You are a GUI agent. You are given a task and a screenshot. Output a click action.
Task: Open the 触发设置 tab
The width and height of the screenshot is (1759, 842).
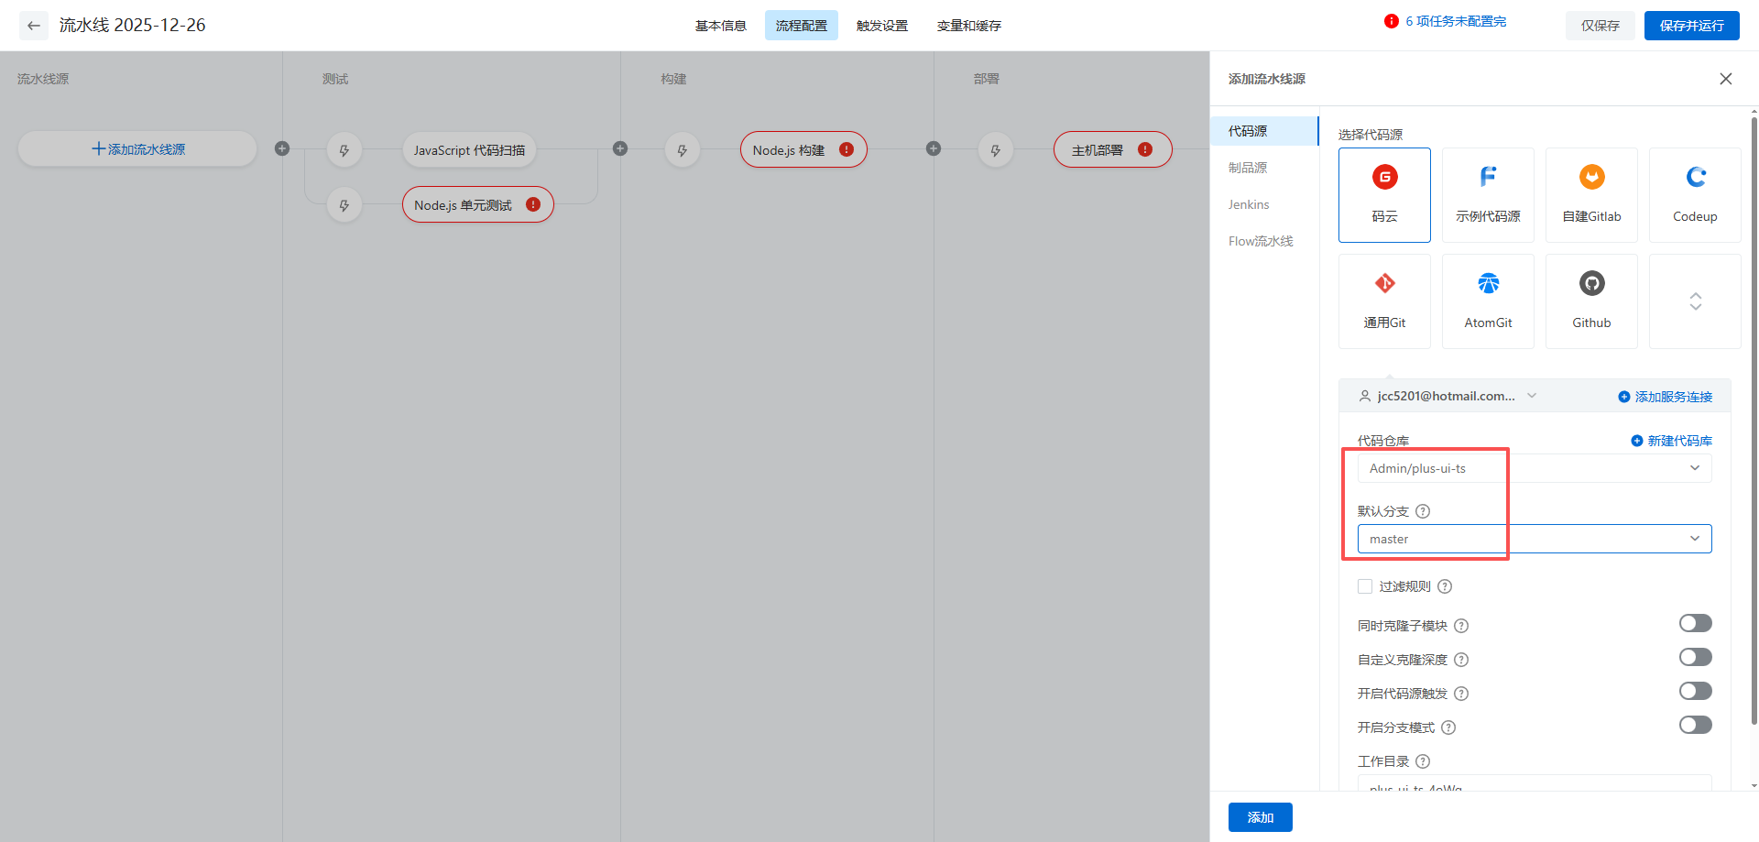click(x=882, y=26)
